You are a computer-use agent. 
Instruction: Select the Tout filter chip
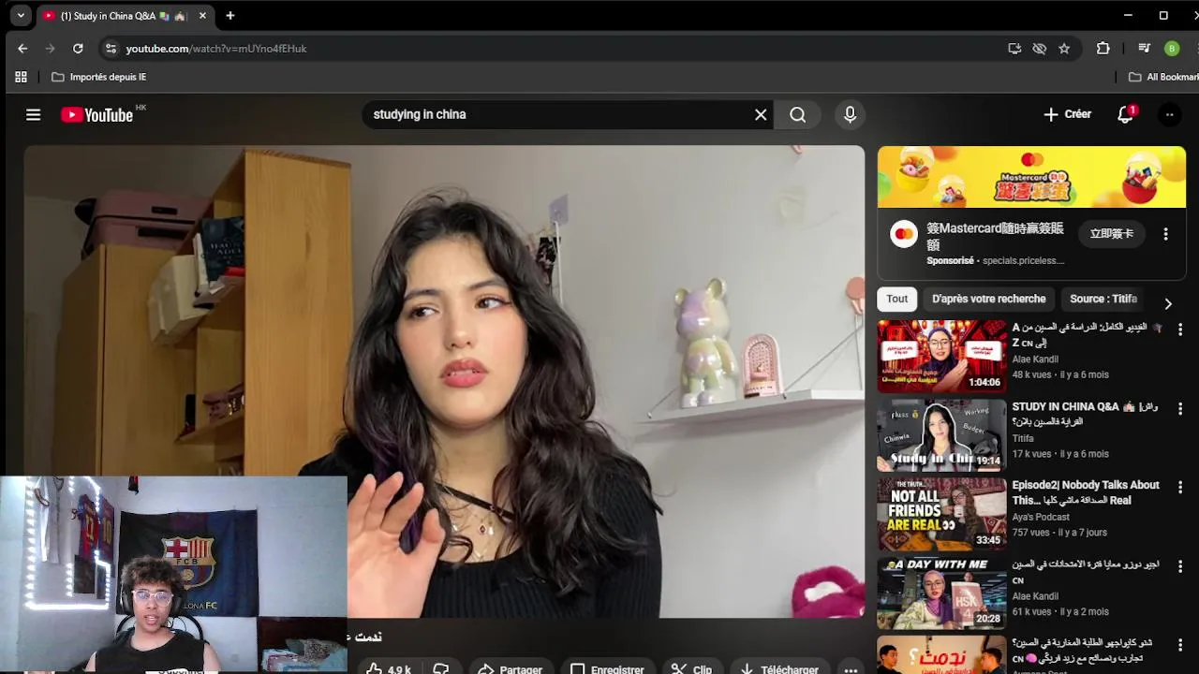pos(897,299)
